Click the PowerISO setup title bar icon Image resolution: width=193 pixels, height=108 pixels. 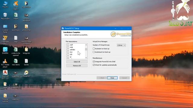63,28
